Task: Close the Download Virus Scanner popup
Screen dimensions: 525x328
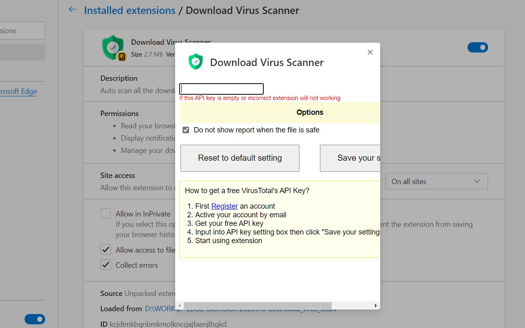Action: [x=370, y=52]
